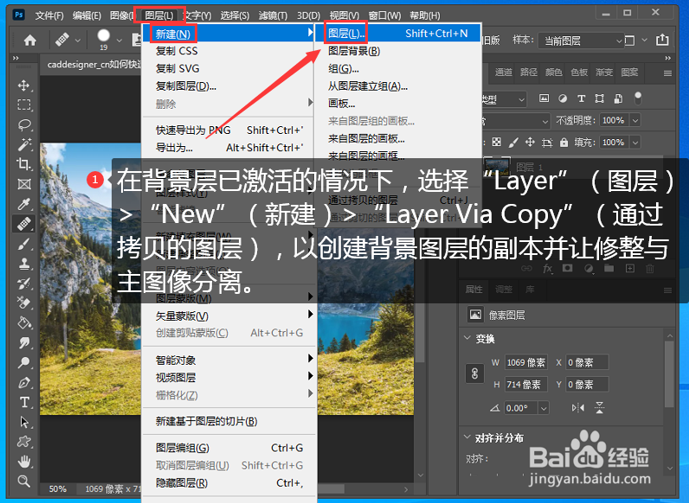Screen dimensions: 689x503
Task: Select the Eraser tool
Action: (x=23, y=303)
